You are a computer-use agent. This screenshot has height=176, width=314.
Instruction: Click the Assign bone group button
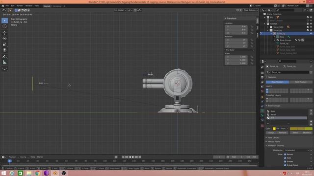pyautogui.click(x=271, y=132)
